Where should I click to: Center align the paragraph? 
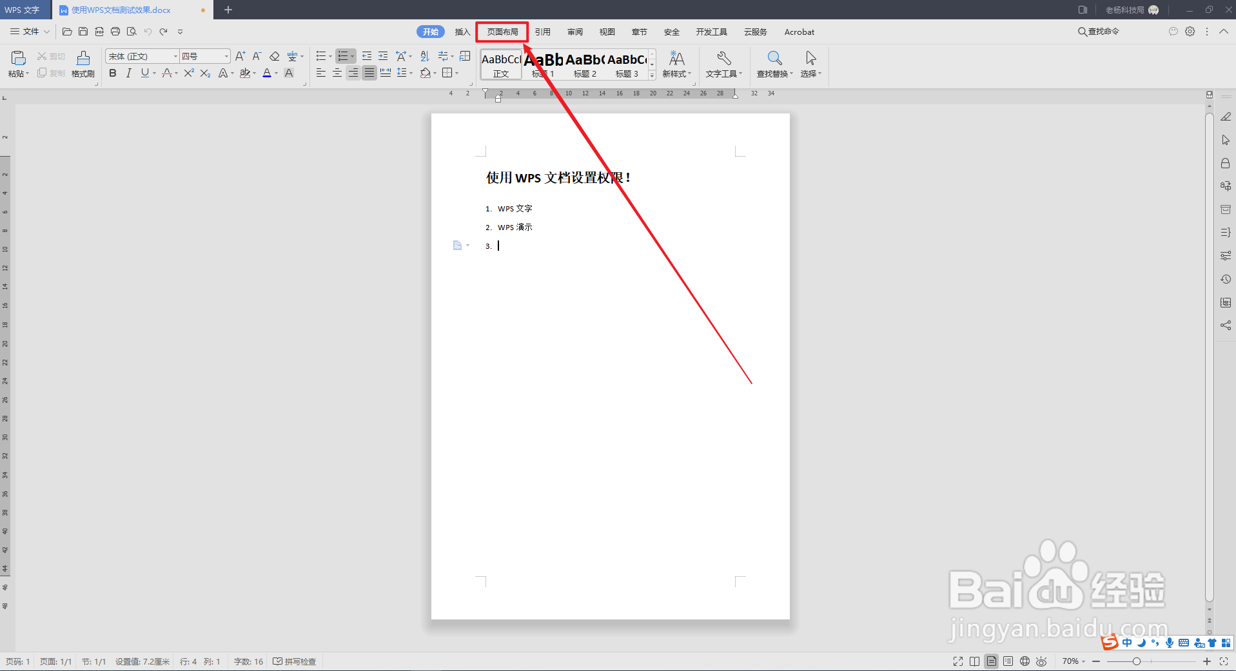pyautogui.click(x=337, y=73)
